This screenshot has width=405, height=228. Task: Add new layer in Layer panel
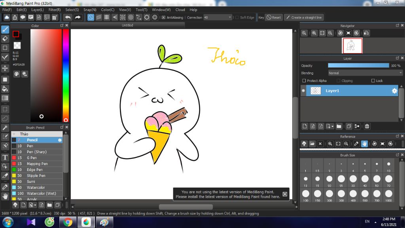tap(305, 126)
